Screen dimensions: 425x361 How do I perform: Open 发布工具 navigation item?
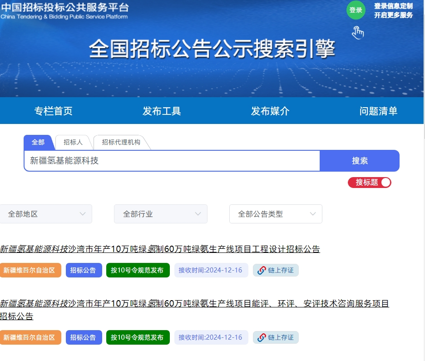pyautogui.click(x=162, y=111)
